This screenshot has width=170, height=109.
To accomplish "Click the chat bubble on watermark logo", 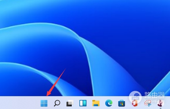I will point(135,98).
